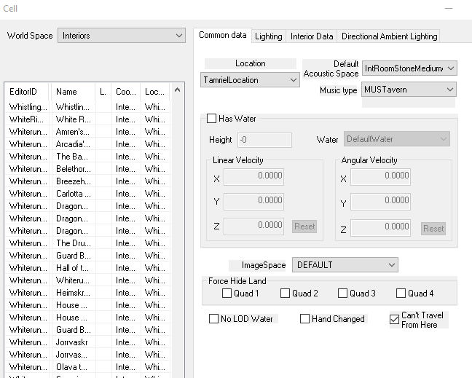Click the Linear Velocity X field
Viewport: 472px width, 378px height.
click(253, 177)
